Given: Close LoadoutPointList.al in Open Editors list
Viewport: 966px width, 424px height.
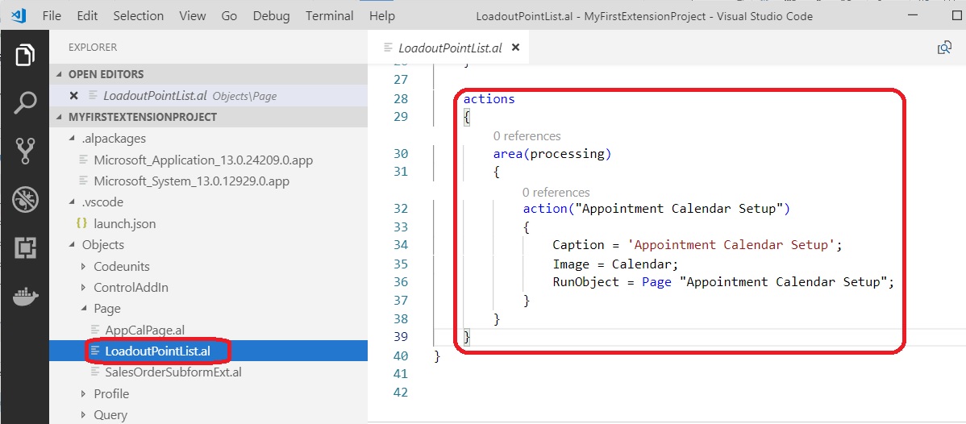Looking at the screenshot, I should coord(73,96).
